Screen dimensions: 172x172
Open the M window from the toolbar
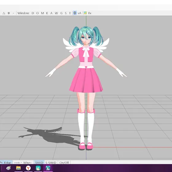tap(42, 13)
